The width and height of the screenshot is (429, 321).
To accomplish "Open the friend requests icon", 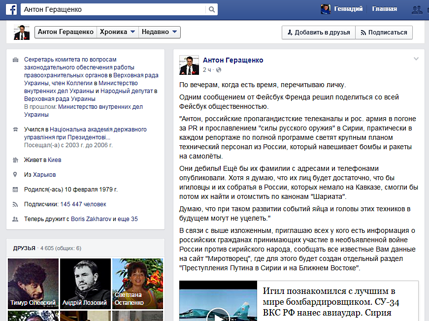I will point(417,9).
